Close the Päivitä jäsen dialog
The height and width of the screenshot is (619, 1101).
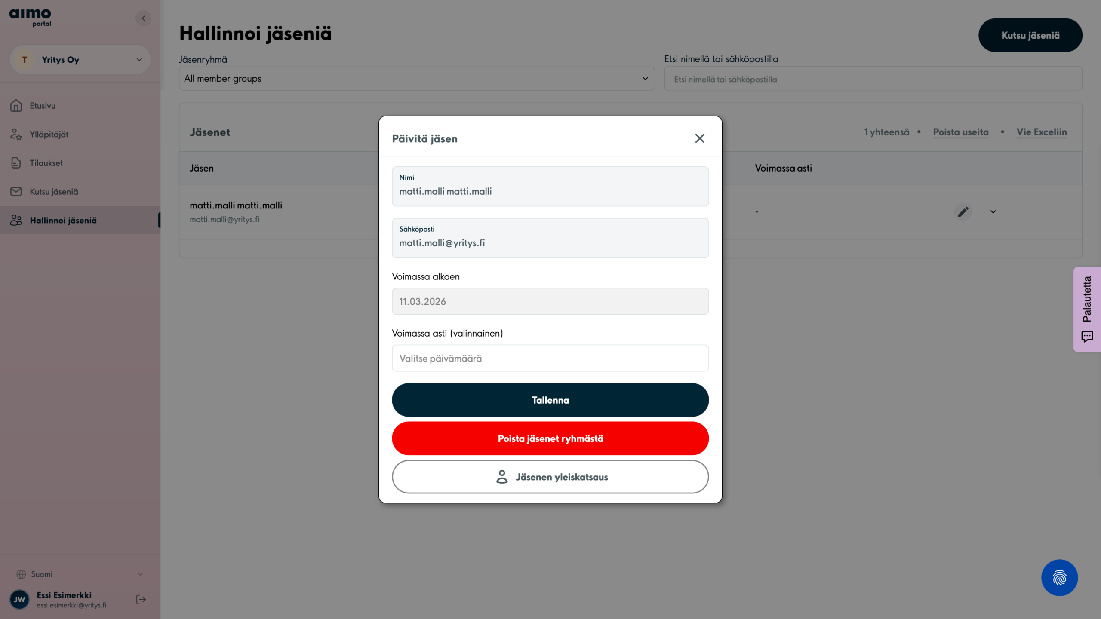click(700, 138)
